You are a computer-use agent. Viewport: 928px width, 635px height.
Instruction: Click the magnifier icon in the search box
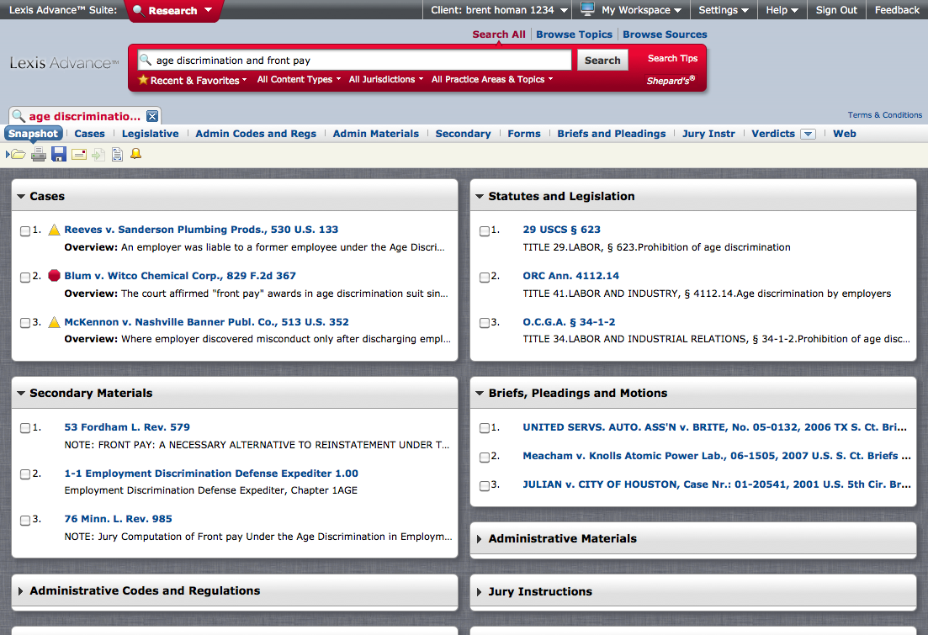(x=146, y=59)
